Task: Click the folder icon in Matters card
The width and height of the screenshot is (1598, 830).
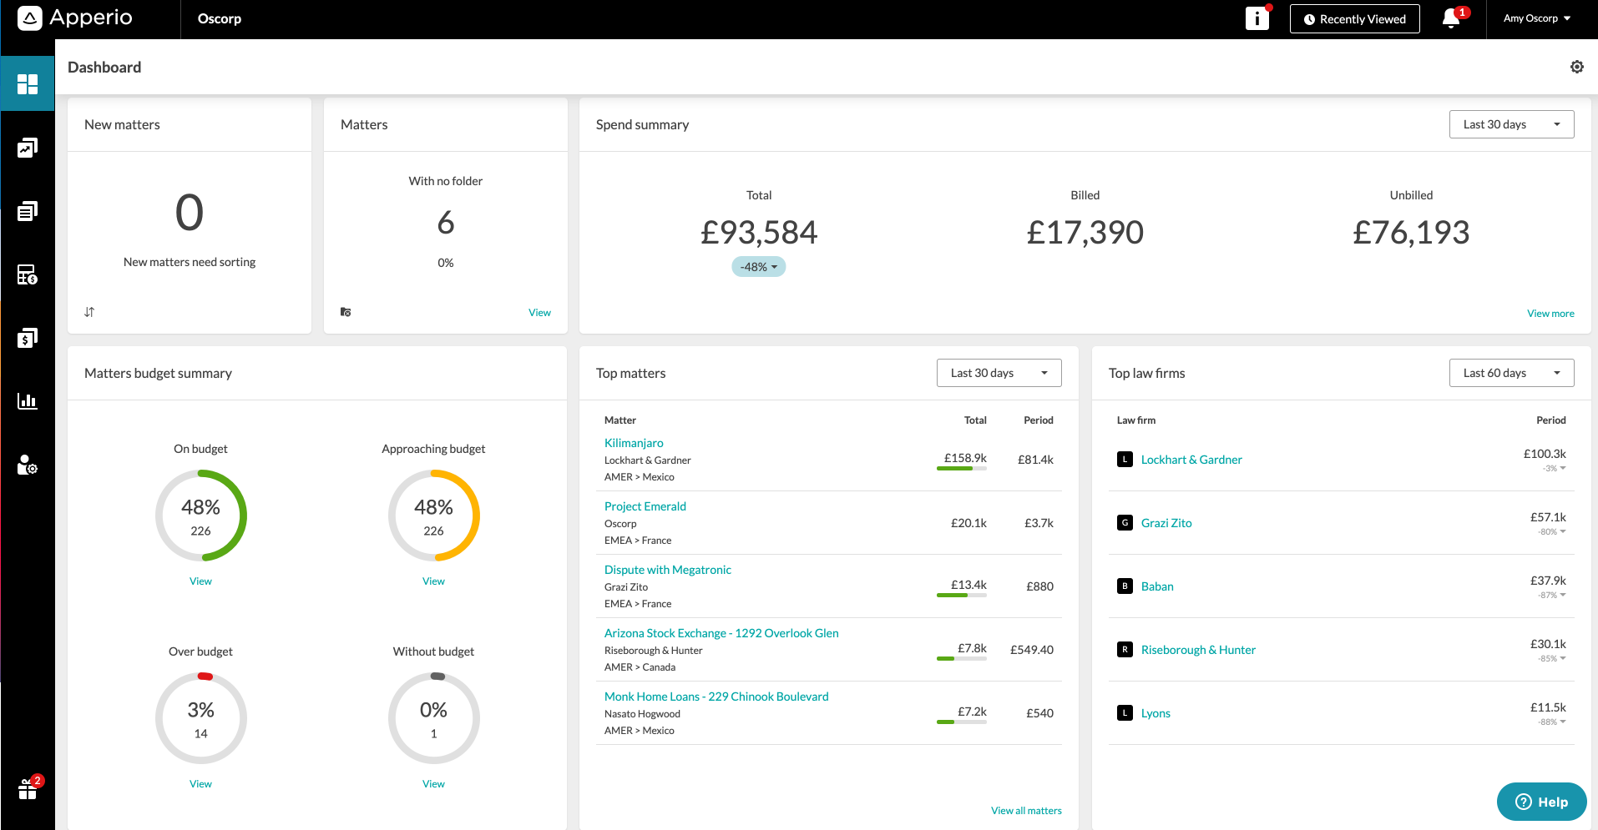Action: [346, 312]
